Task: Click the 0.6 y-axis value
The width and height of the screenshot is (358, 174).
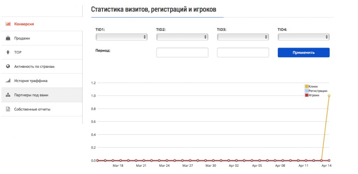Action: 93,122
